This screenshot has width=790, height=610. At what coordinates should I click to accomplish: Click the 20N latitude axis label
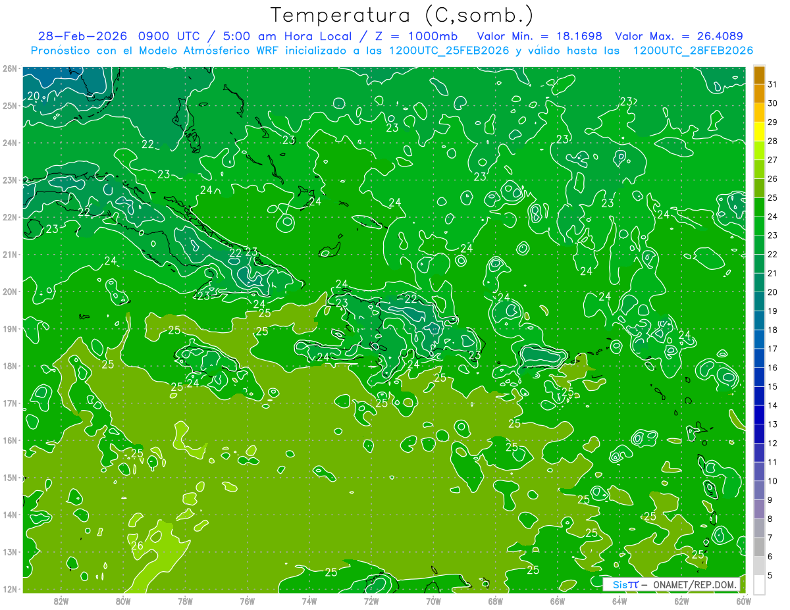point(9,292)
